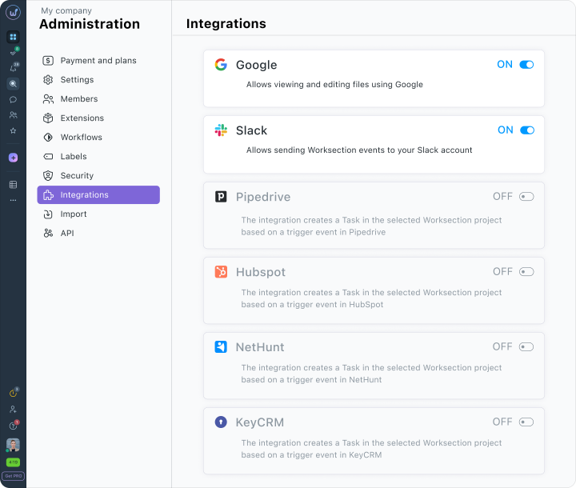576x488 pixels.
Task: Click the purple plus create button
Action: pos(14,158)
